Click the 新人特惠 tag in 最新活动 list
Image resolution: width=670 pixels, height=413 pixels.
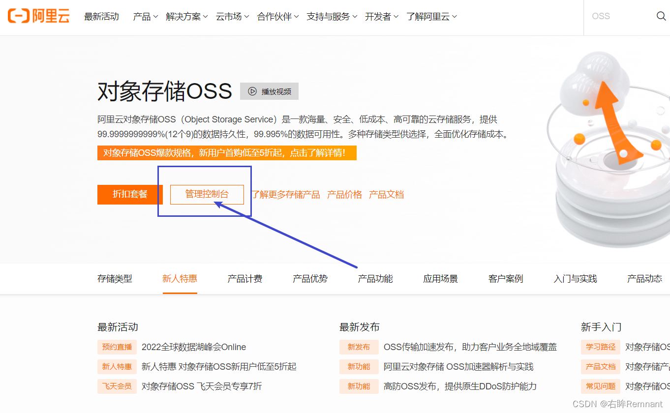coord(117,367)
